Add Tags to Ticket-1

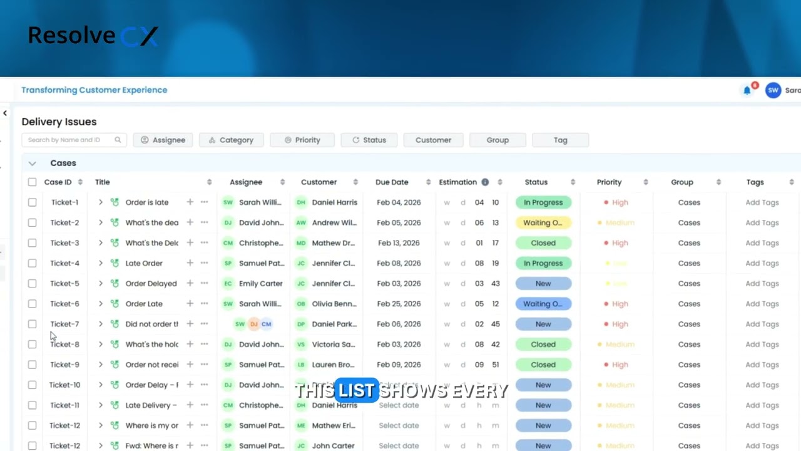762,202
